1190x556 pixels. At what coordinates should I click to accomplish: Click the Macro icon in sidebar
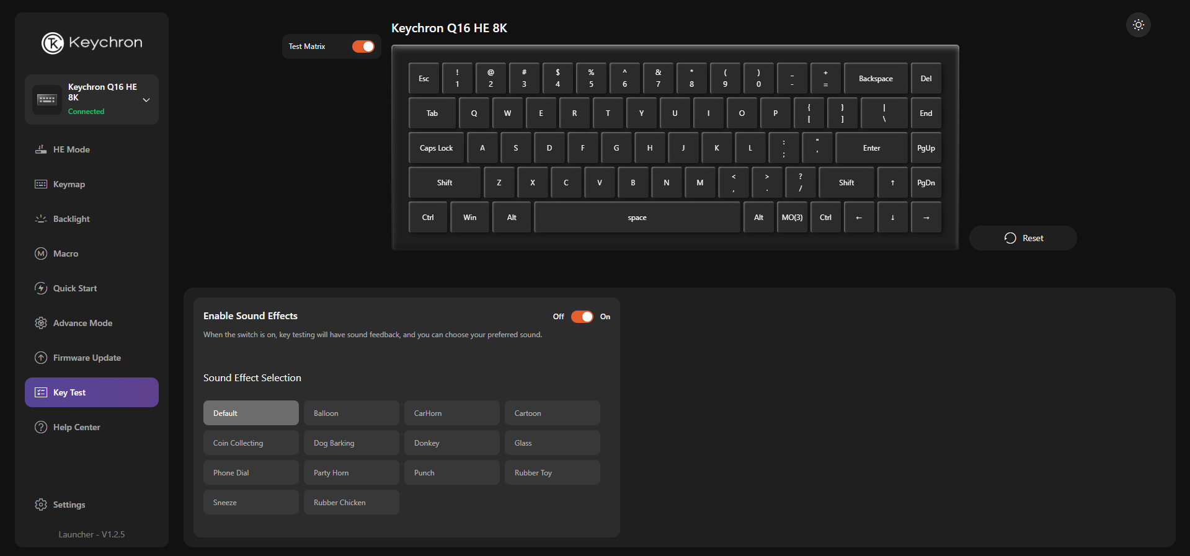coord(41,254)
